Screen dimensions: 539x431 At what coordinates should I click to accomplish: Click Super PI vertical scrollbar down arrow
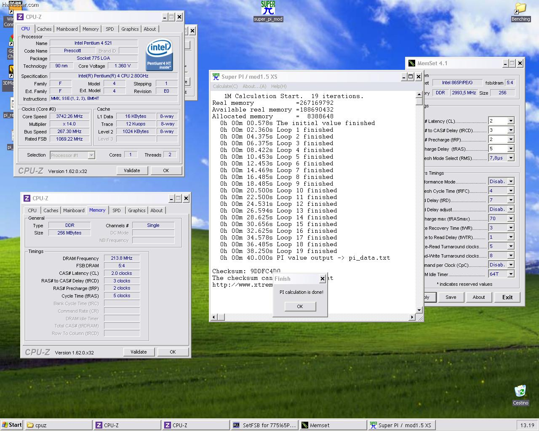click(419, 310)
